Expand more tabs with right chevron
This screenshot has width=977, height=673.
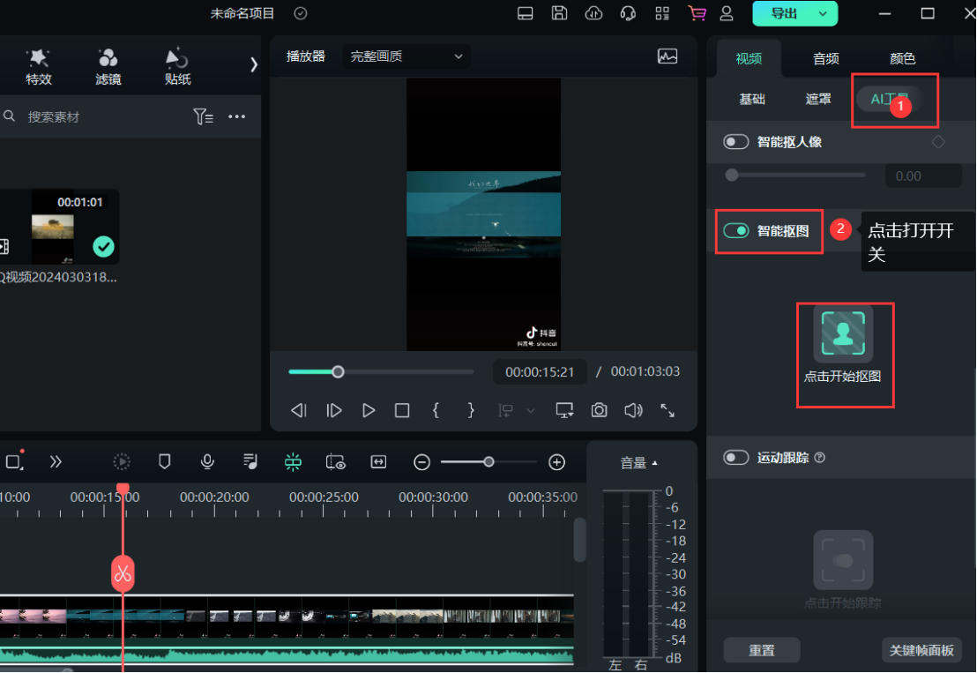tap(254, 64)
